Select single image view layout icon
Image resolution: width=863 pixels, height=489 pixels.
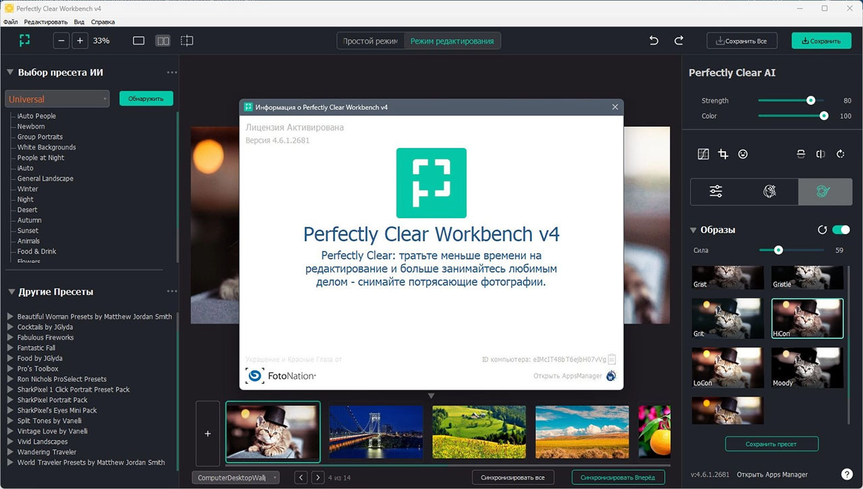click(x=139, y=40)
